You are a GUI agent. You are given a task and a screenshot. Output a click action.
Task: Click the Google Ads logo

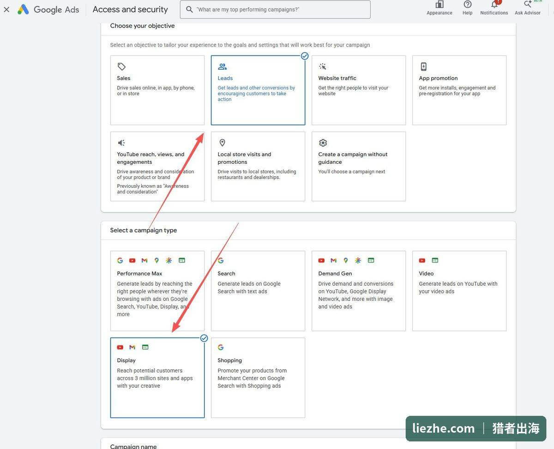(48, 9)
